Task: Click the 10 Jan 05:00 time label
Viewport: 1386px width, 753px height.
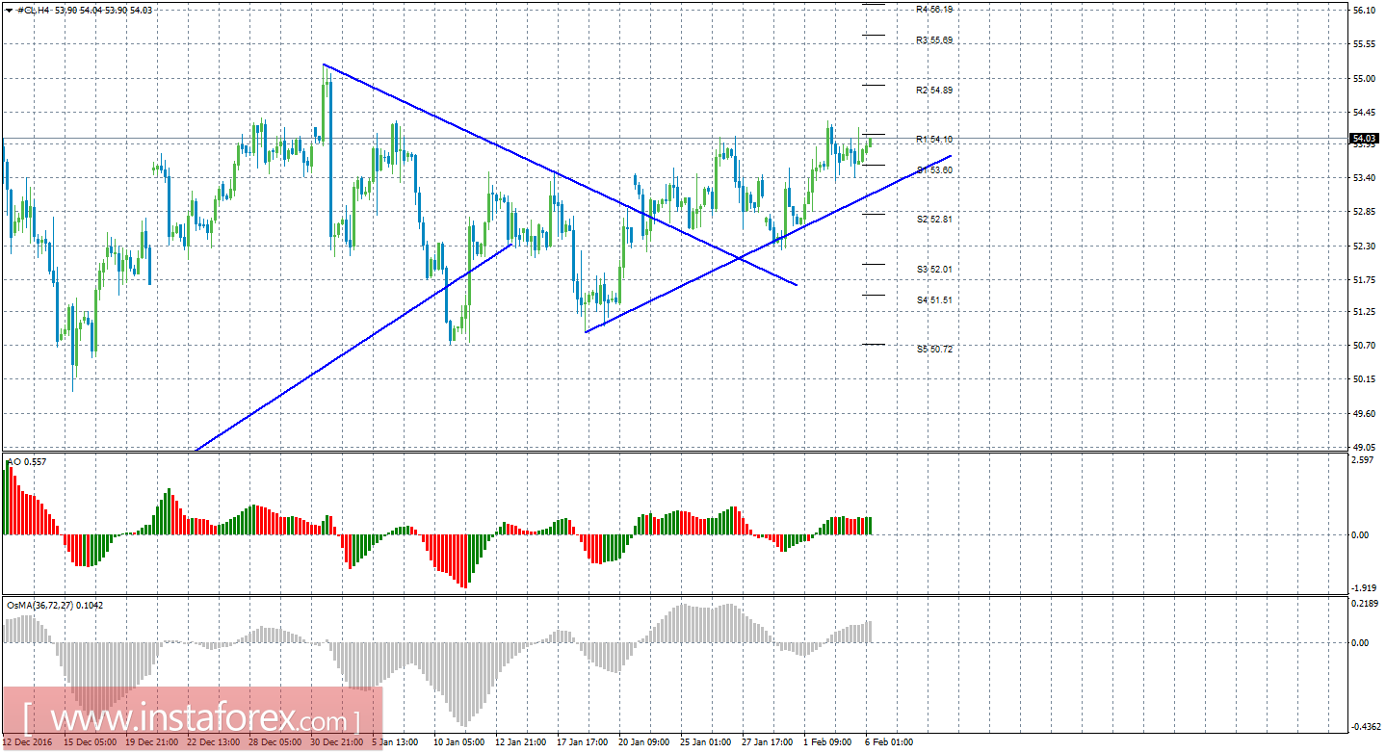Action: 458,742
